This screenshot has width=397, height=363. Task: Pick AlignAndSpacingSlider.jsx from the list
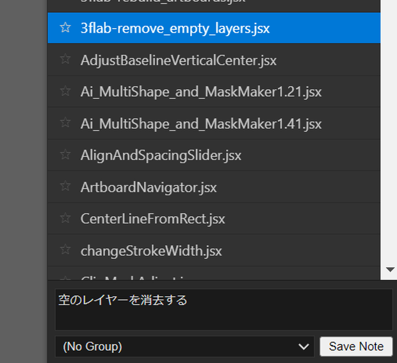[x=214, y=155]
